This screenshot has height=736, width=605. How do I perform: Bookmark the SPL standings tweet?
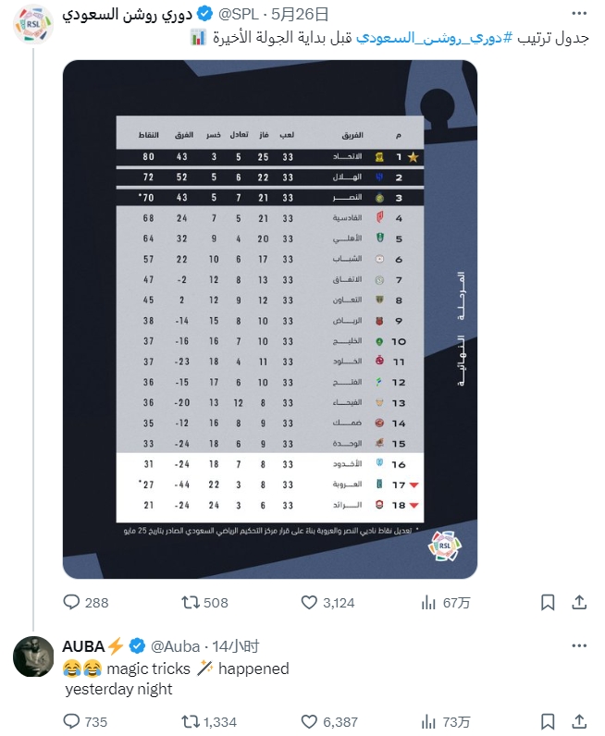pos(548,603)
